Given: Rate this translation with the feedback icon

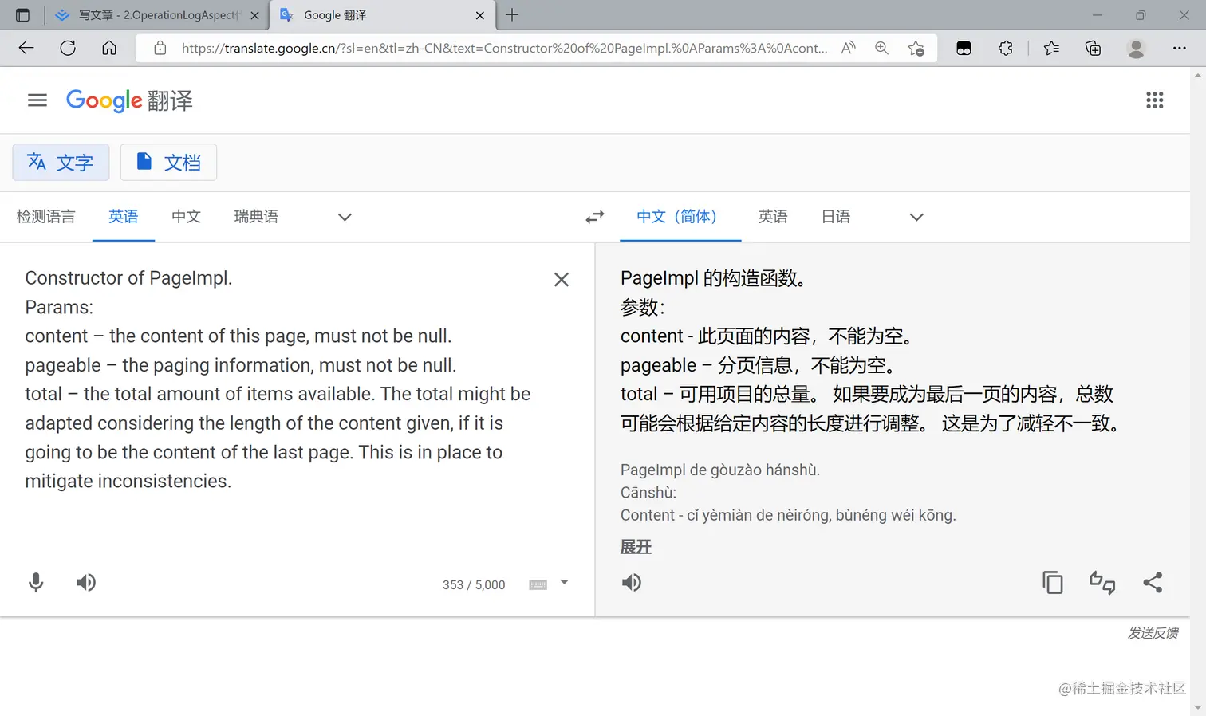Looking at the screenshot, I should point(1102,583).
